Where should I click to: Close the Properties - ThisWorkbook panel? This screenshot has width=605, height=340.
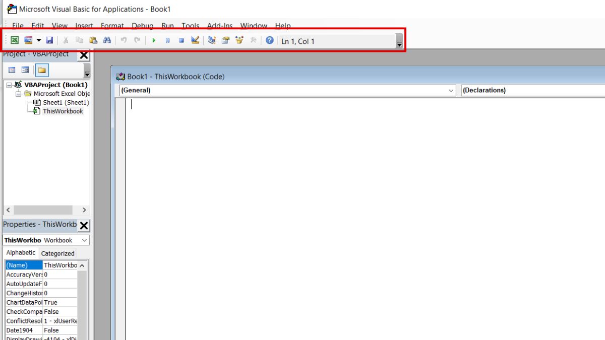(84, 225)
